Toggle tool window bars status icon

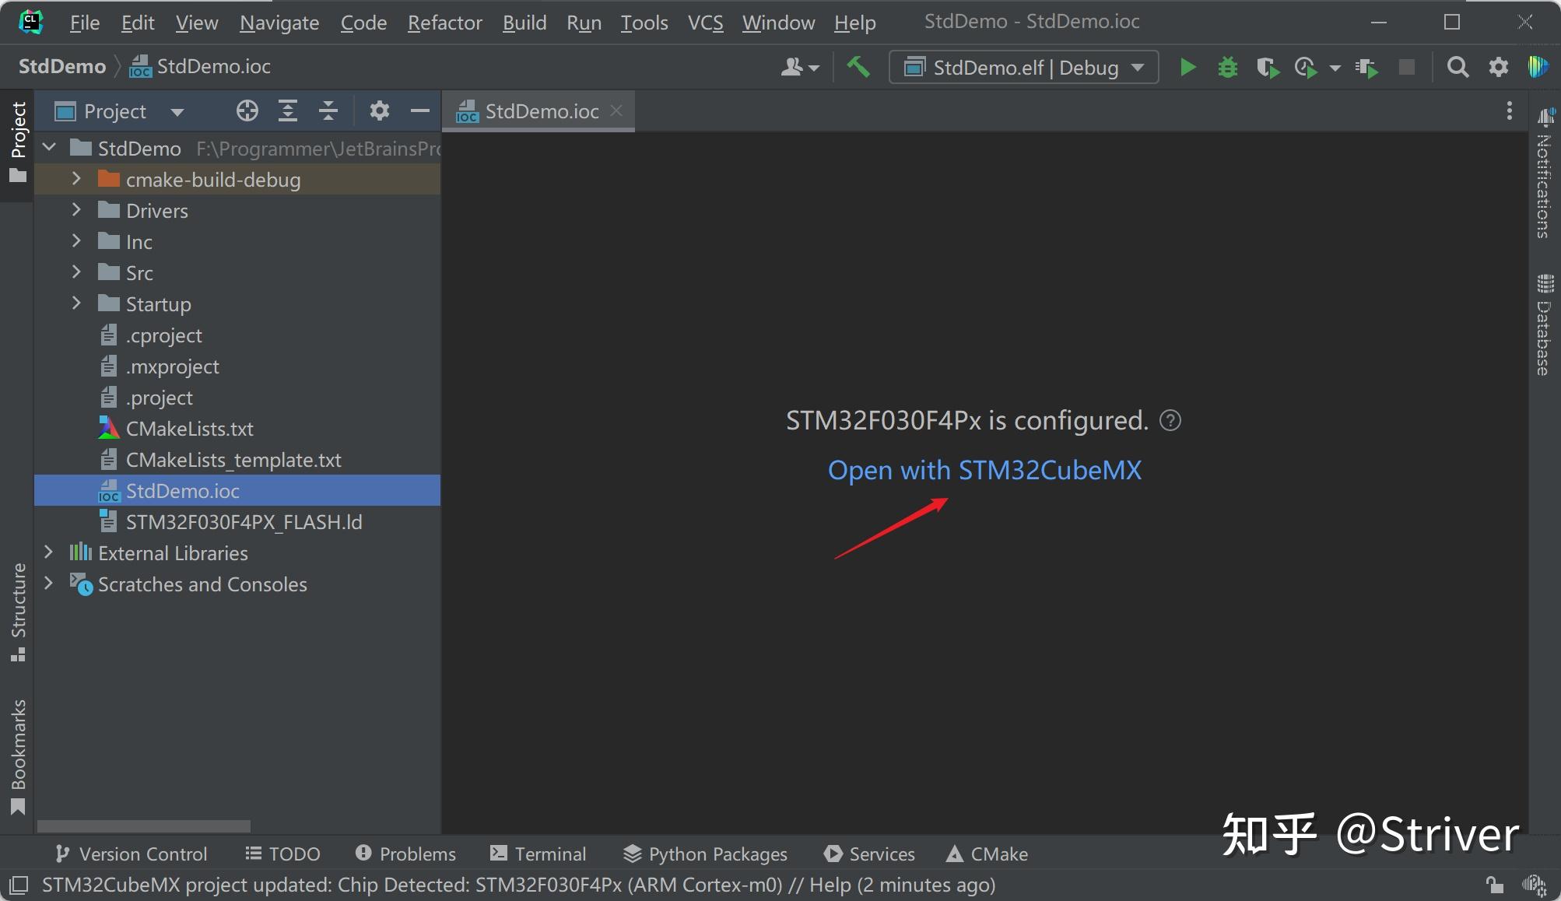(18, 885)
